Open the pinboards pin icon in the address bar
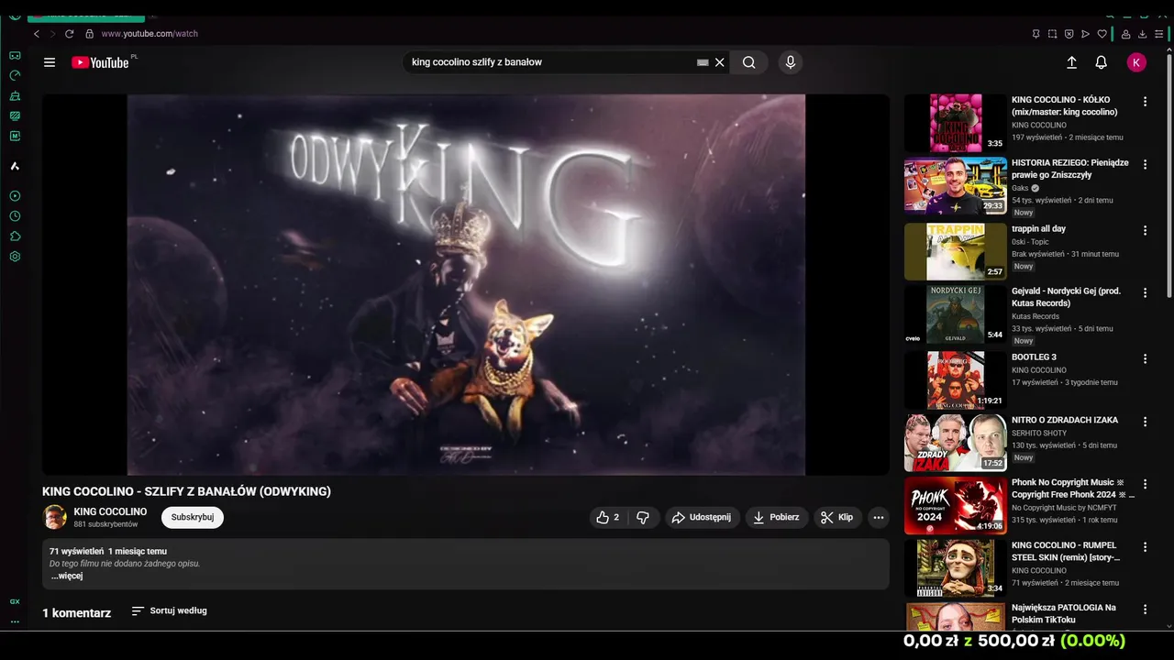 (x=1036, y=34)
